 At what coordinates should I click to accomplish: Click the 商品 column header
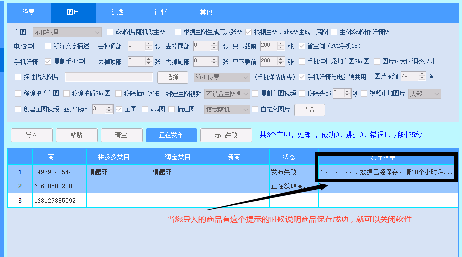60,157
